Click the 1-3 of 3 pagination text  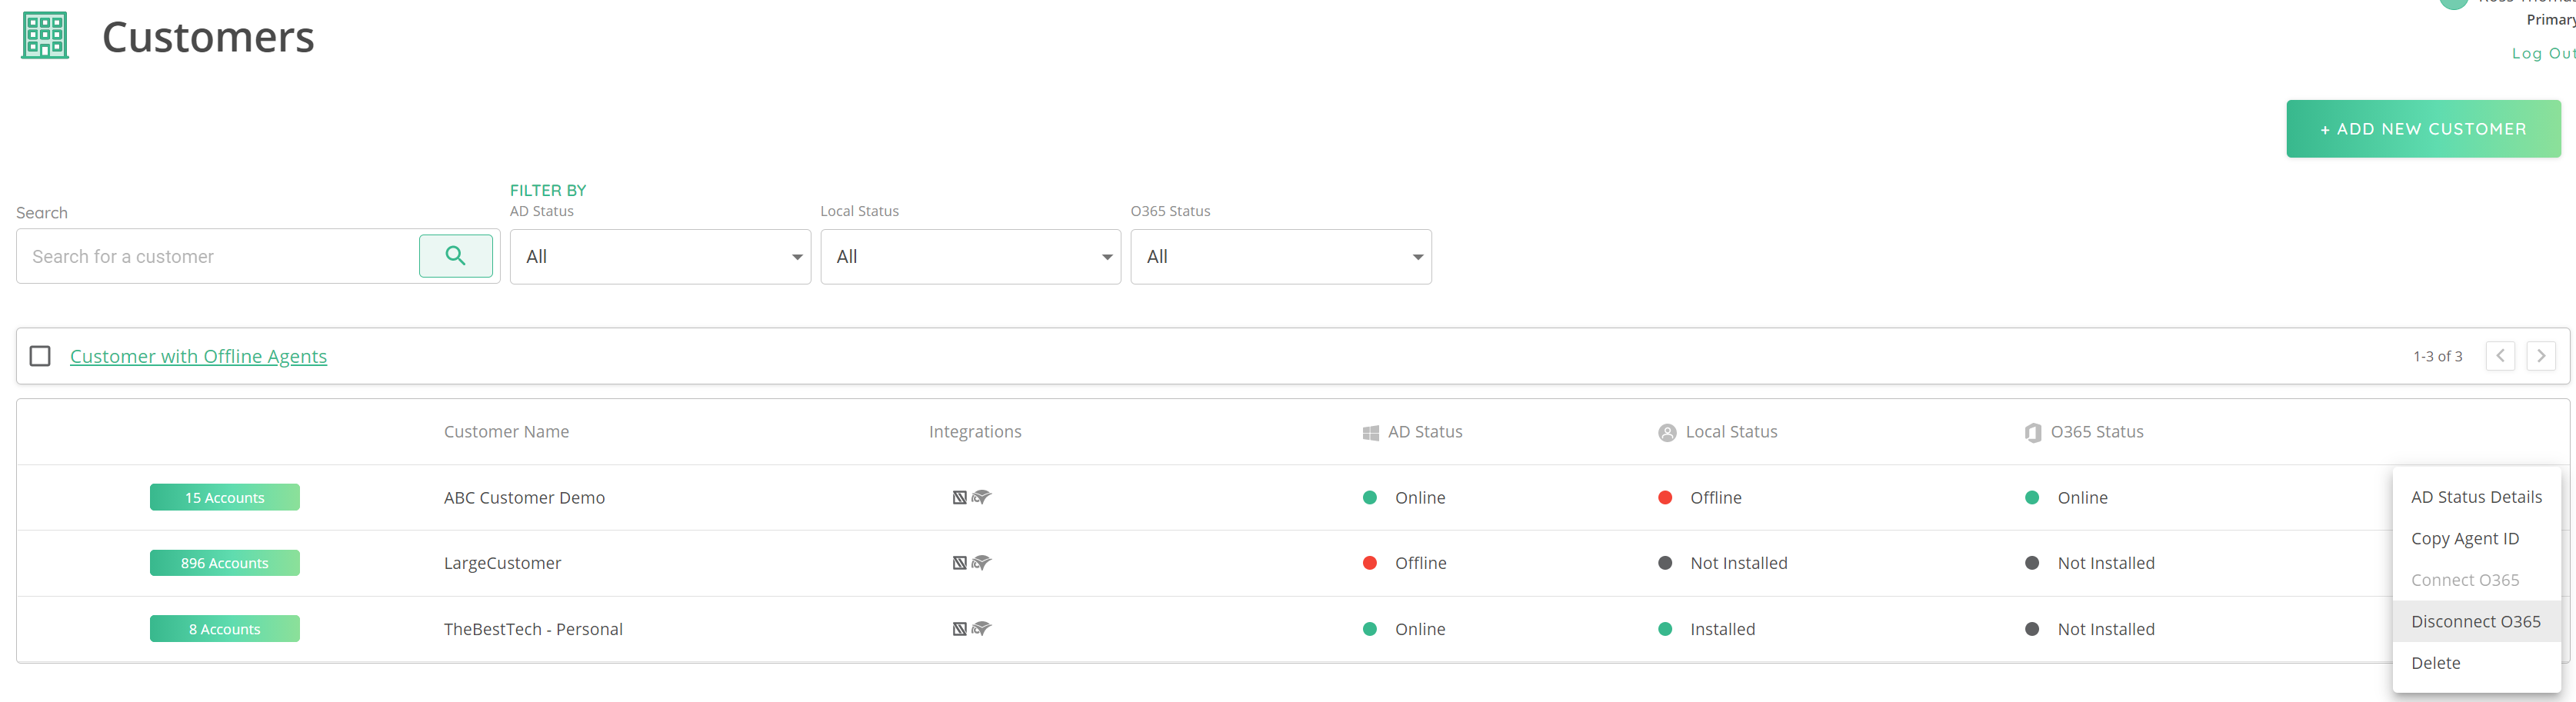pos(2437,356)
